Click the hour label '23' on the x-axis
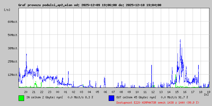The image size is (212, 106). coord(50,92)
